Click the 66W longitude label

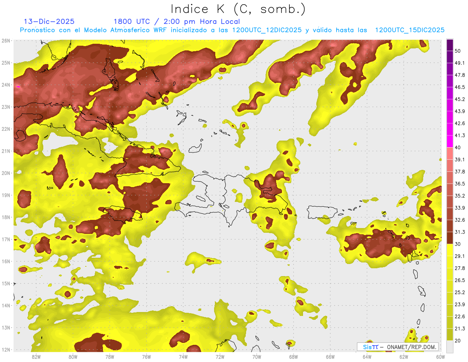pyautogui.click(x=330, y=357)
